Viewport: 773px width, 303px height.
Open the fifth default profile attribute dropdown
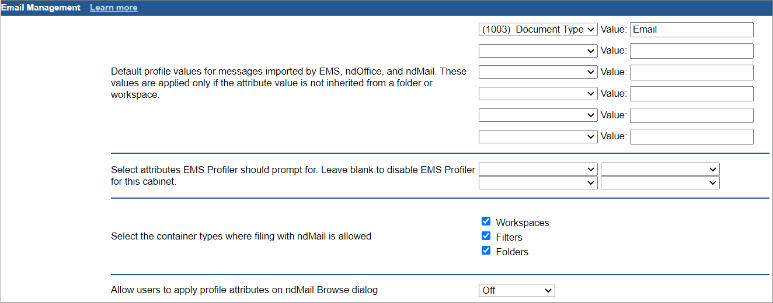[538, 115]
